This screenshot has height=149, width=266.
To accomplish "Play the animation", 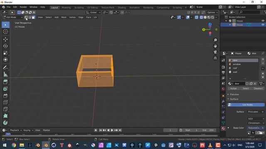I will click(x=112, y=130).
